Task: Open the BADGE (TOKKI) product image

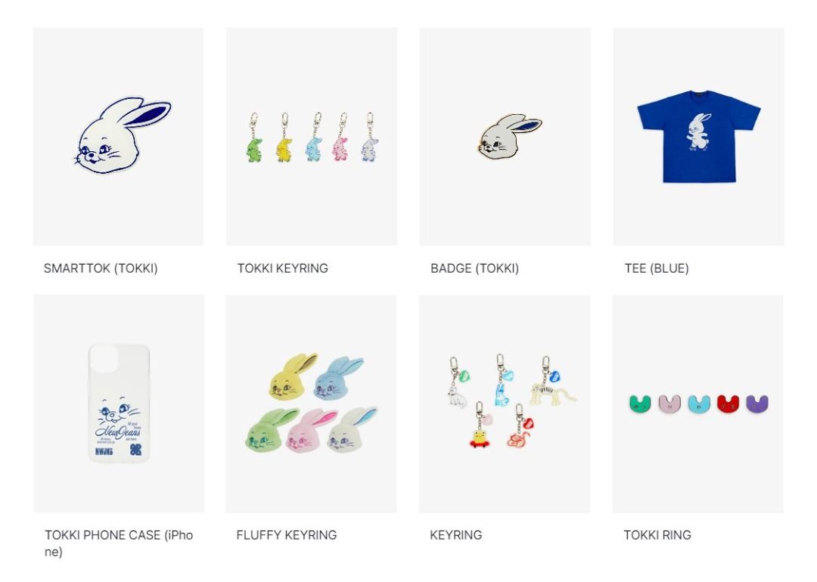Action: pyautogui.click(x=505, y=136)
